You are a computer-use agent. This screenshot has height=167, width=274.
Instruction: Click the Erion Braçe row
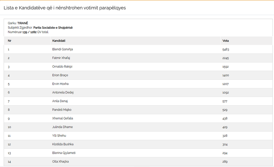138,75
